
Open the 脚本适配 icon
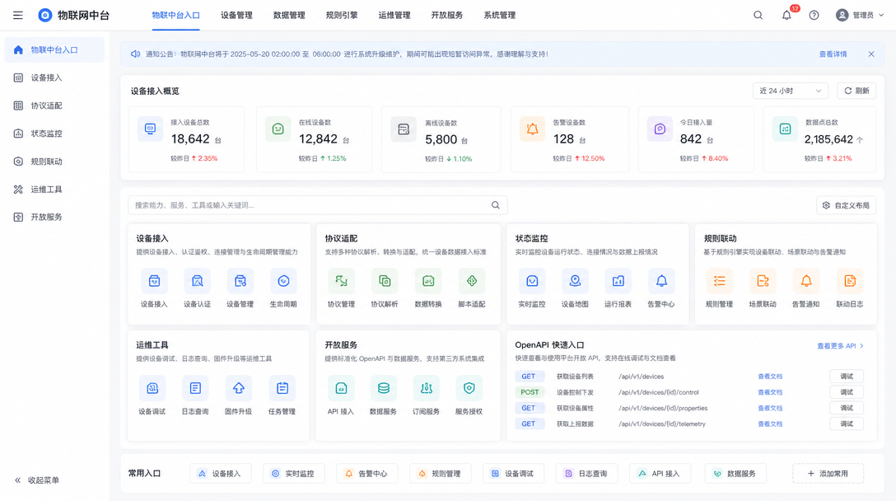pyautogui.click(x=471, y=281)
